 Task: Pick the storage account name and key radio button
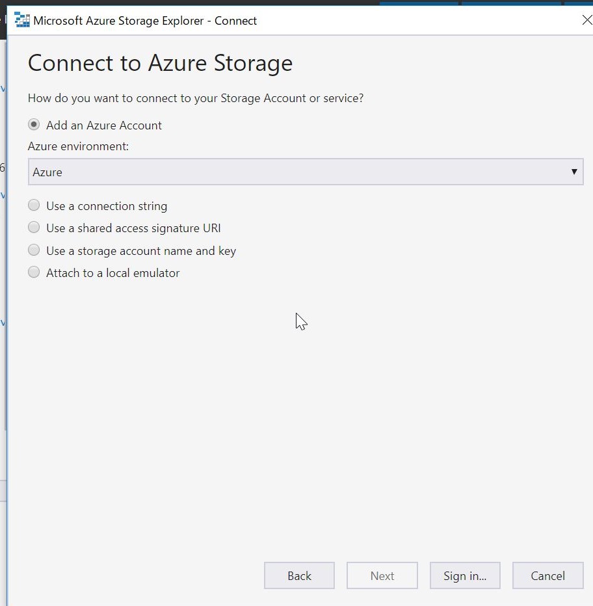coord(34,250)
